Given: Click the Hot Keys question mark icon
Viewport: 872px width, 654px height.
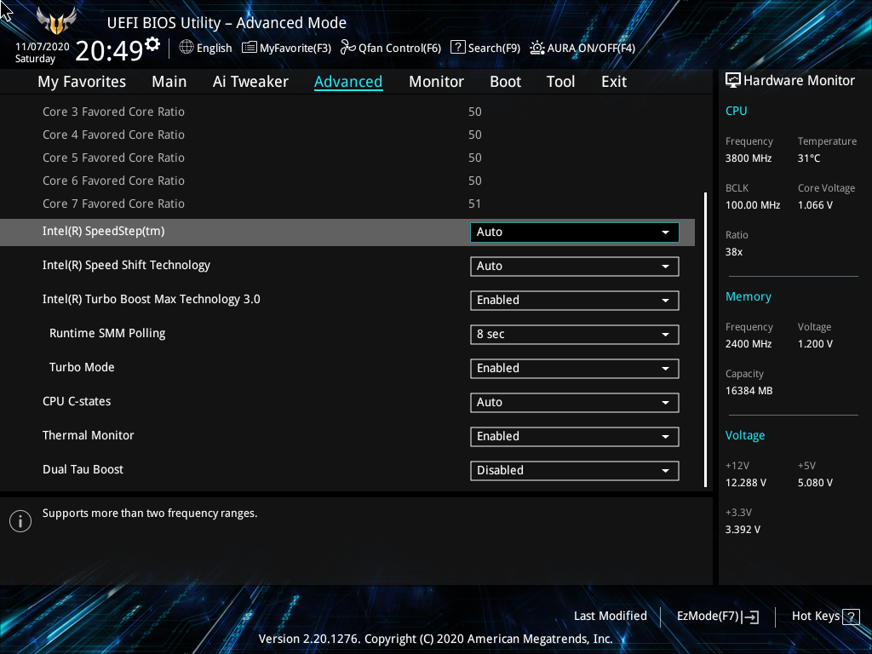Looking at the screenshot, I should pos(851,617).
